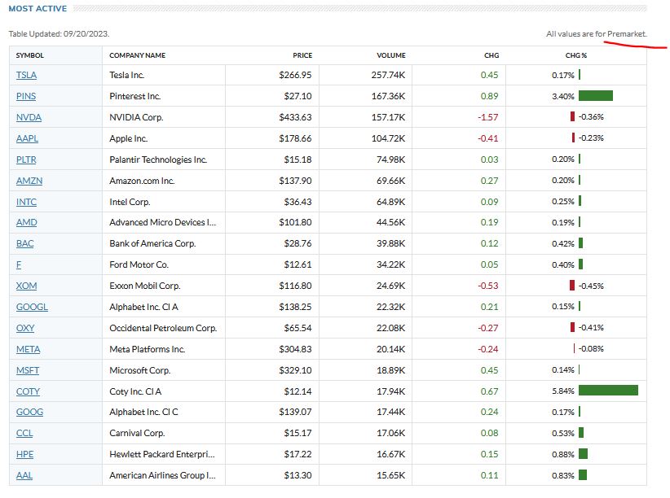Click the green Pinterest 3.40% change bar

[595, 96]
